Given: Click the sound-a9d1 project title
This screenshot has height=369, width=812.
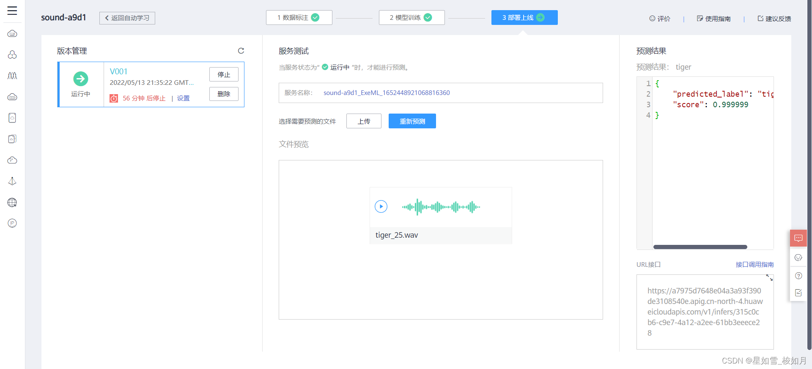Looking at the screenshot, I should pyautogui.click(x=63, y=17).
